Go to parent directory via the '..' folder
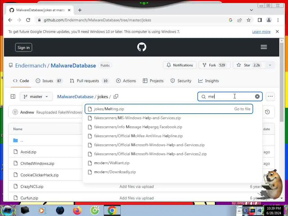The height and width of the screenshot is (216, 288). click(x=22, y=141)
